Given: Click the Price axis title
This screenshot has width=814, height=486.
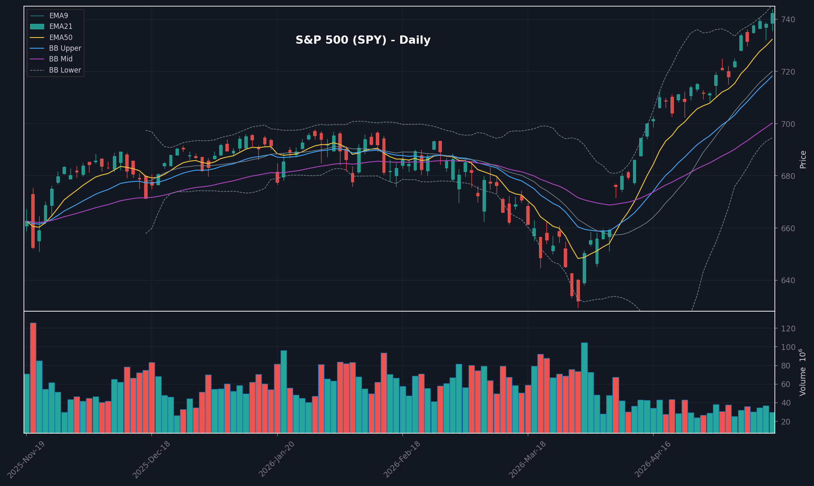Looking at the screenshot, I should (803, 160).
